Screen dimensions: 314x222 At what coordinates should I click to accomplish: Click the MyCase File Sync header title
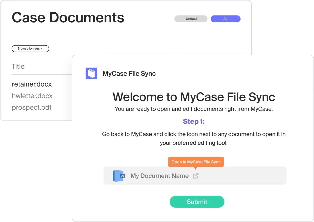(x=129, y=74)
